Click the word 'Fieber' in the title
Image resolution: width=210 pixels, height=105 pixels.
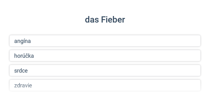[x=113, y=19]
